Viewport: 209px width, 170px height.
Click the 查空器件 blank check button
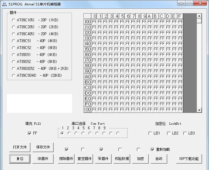85,159
